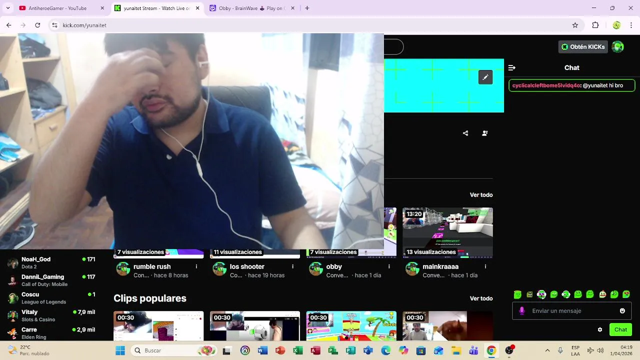This screenshot has width=640, height=360.
Task: Click Ver todo next to Clips populares
Action: click(481, 298)
